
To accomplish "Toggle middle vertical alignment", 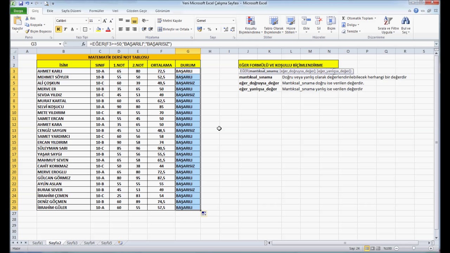I will pyautogui.click(x=127, y=21).
